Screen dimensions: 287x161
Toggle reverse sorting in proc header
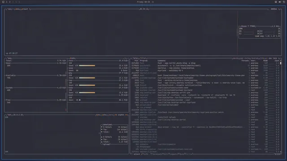(x=255, y=58)
